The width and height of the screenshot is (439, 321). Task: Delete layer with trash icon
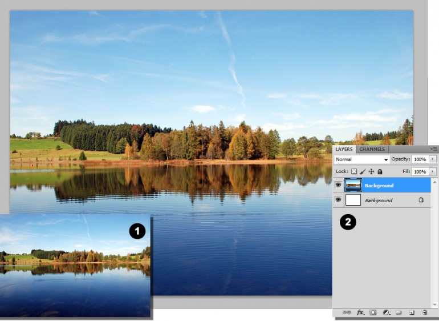pos(425,312)
